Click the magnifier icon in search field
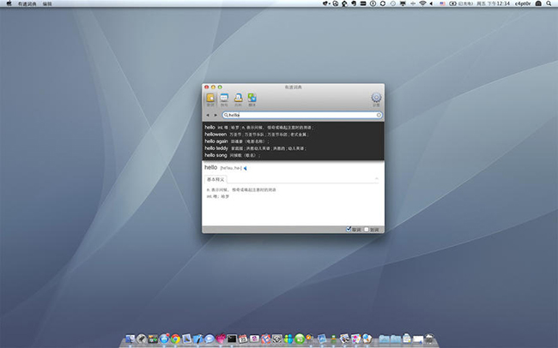Image resolution: width=558 pixels, height=348 pixels. point(226,115)
